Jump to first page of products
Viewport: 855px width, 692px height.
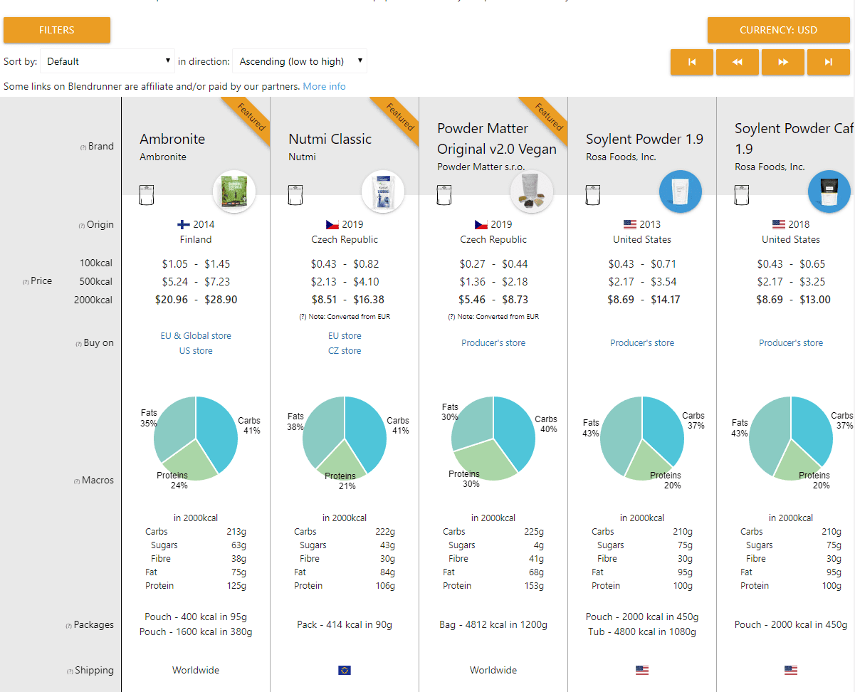[691, 62]
